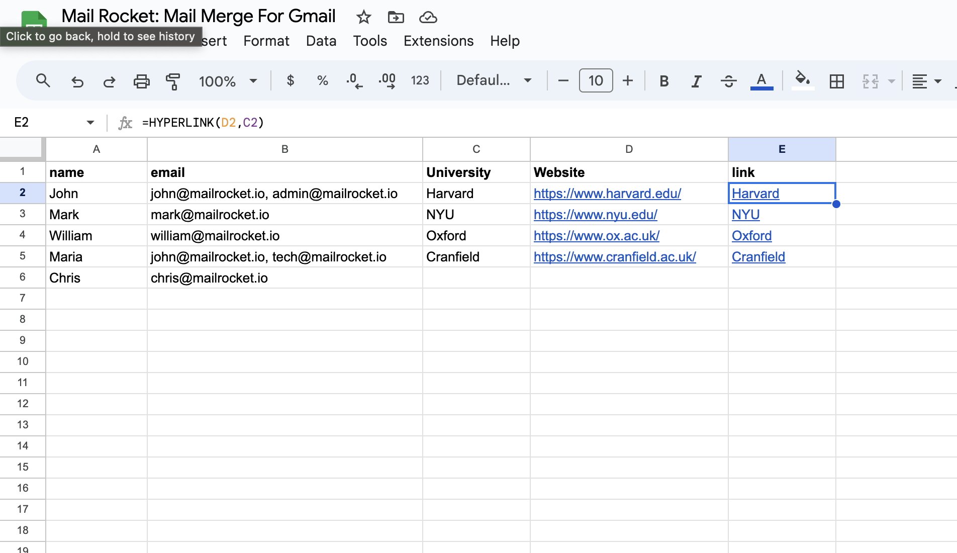This screenshot has width=957, height=553.
Task: Toggle strikethrough formatting
Action: 728,81
